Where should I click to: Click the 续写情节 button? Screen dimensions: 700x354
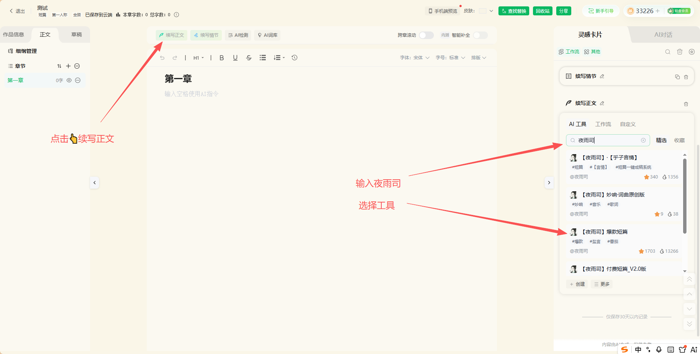[206, 35]
